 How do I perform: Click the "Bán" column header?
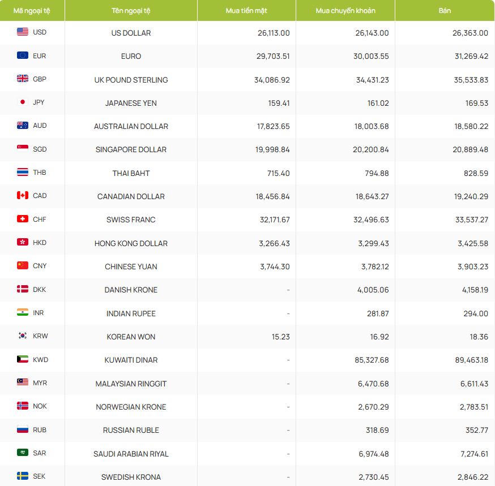(x=445, y=11)
